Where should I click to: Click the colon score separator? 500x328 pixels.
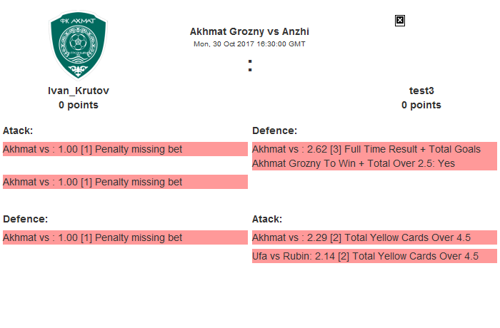click(250, 66)
